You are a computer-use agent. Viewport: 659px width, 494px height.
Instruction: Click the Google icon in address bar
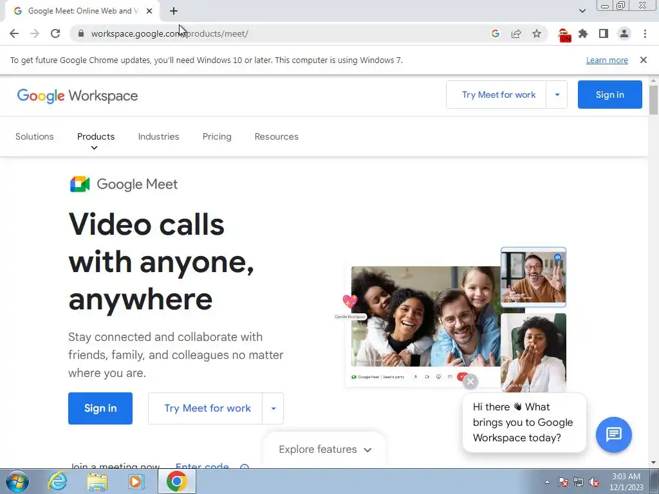click(x=496, y=33)
